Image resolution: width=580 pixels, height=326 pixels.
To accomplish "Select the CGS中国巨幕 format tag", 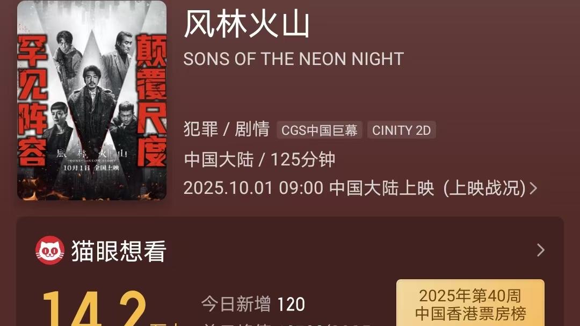I will point(320,131).
